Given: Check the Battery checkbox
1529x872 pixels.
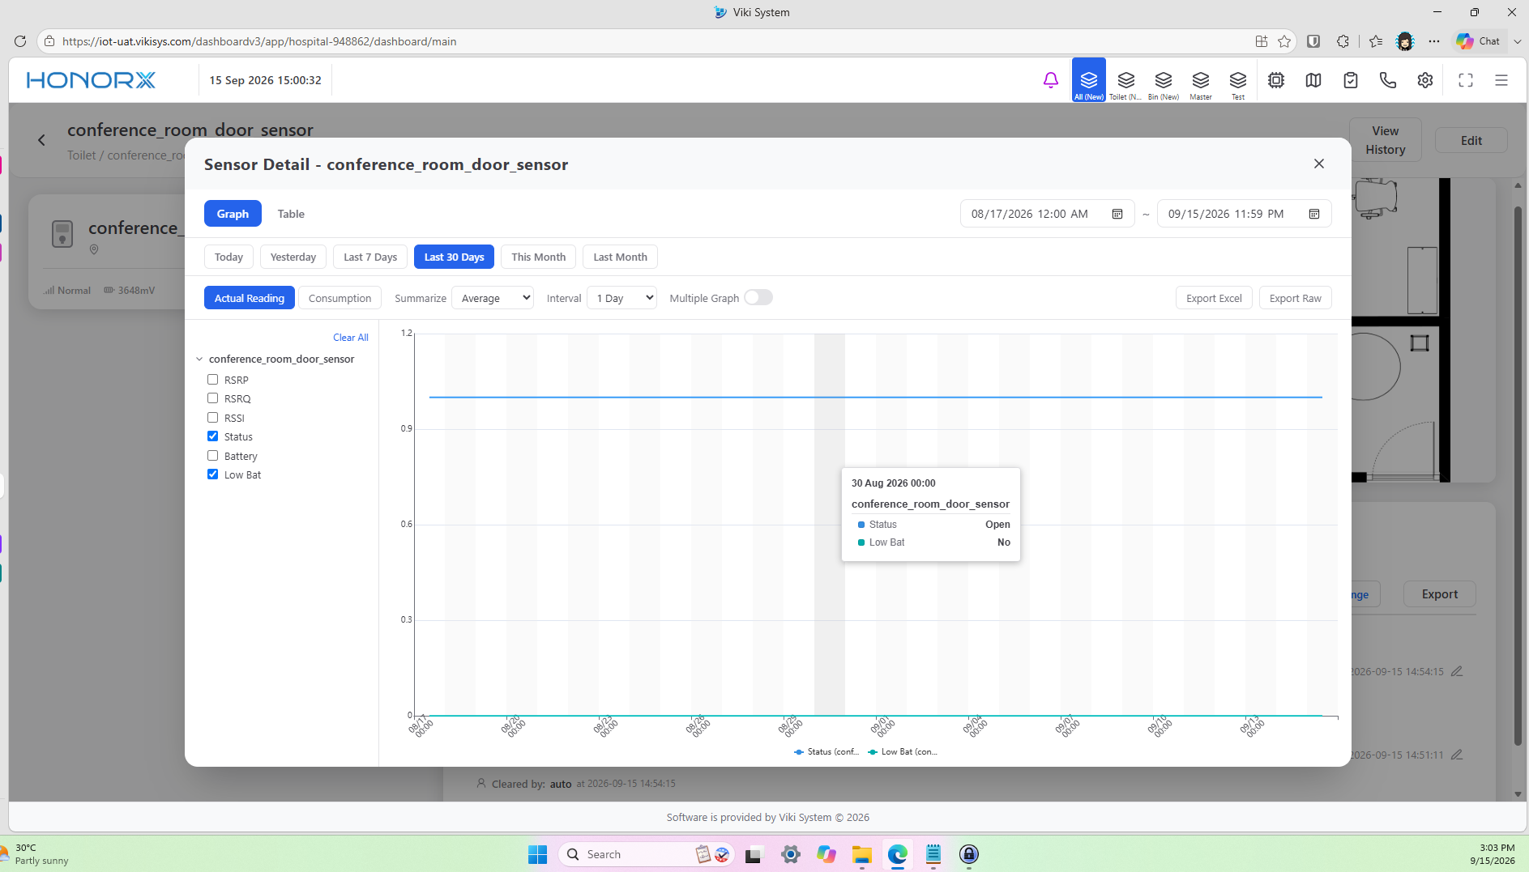Looking at the screenshot, I should 213,455.
